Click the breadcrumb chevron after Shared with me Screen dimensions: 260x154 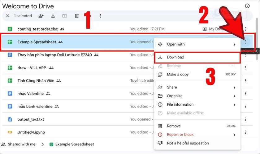43,144
